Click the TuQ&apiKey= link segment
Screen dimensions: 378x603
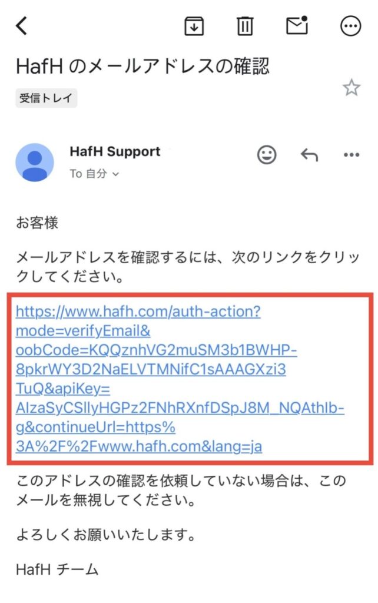[x=63, y=389]
